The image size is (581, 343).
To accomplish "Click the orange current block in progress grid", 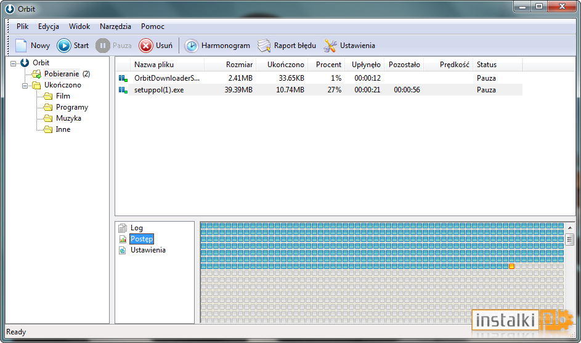I will point(511,266).
